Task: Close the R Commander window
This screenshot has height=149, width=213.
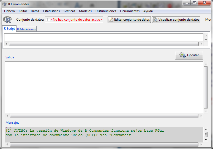Action: [204, 3]
